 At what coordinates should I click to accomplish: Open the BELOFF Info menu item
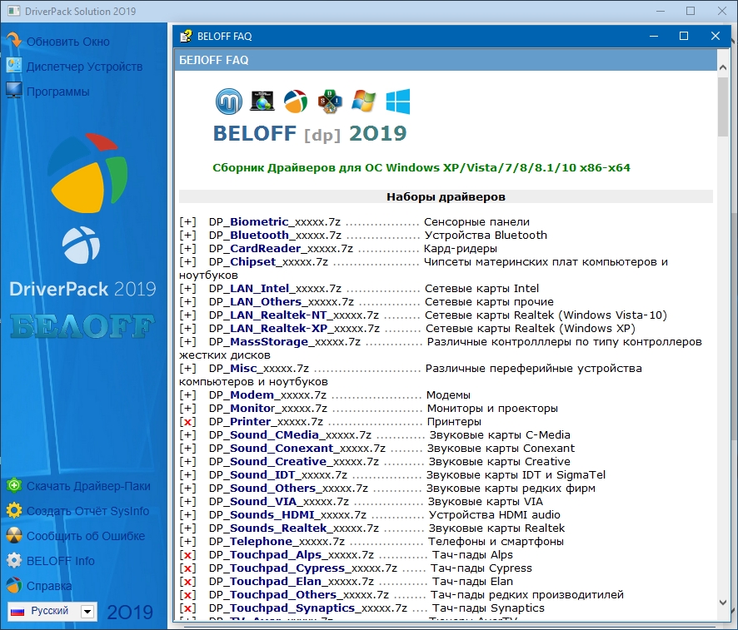(60, 561)
